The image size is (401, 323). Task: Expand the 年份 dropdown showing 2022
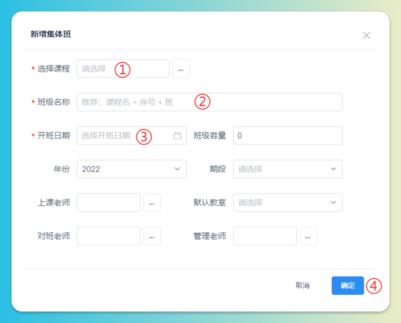132,169
